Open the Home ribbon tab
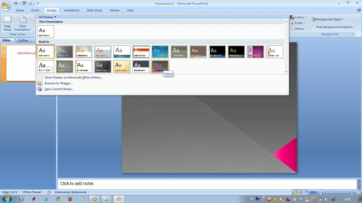The image size is (362, 203). coord(20,10)
